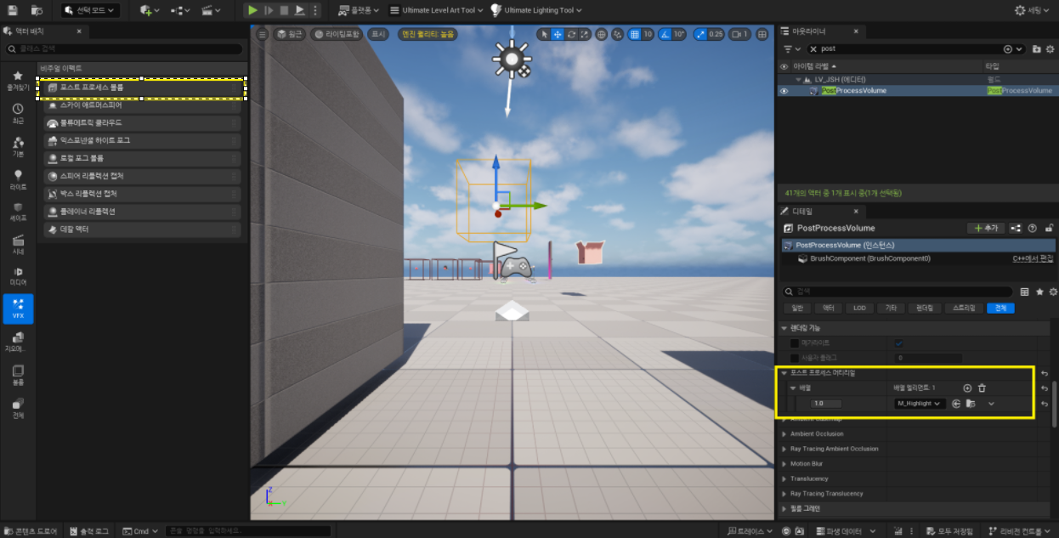Screen dimensions: 1059x538
Task: Open the add content cube-plus dropdown
Action: 150,10
